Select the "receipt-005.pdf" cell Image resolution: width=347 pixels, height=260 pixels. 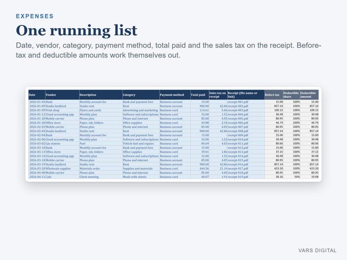(246, 119)
